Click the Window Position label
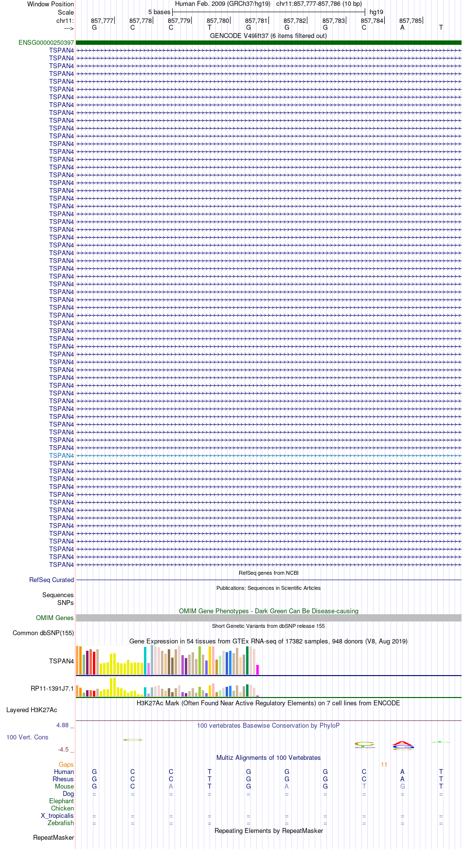Image resolution: width=462 pixels, height=849 pixels. point(51,4)
